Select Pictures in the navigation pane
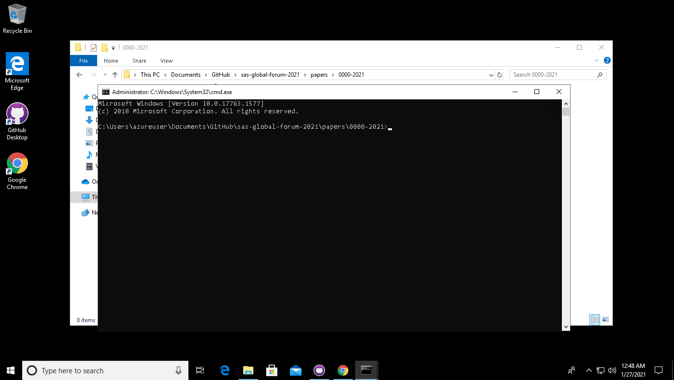 tap(89, 143)
